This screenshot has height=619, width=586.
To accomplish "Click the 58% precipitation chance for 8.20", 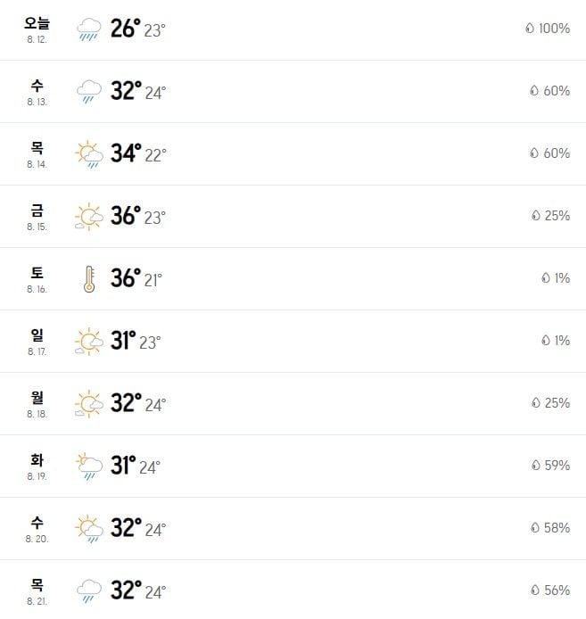I will tap(557, 527).
